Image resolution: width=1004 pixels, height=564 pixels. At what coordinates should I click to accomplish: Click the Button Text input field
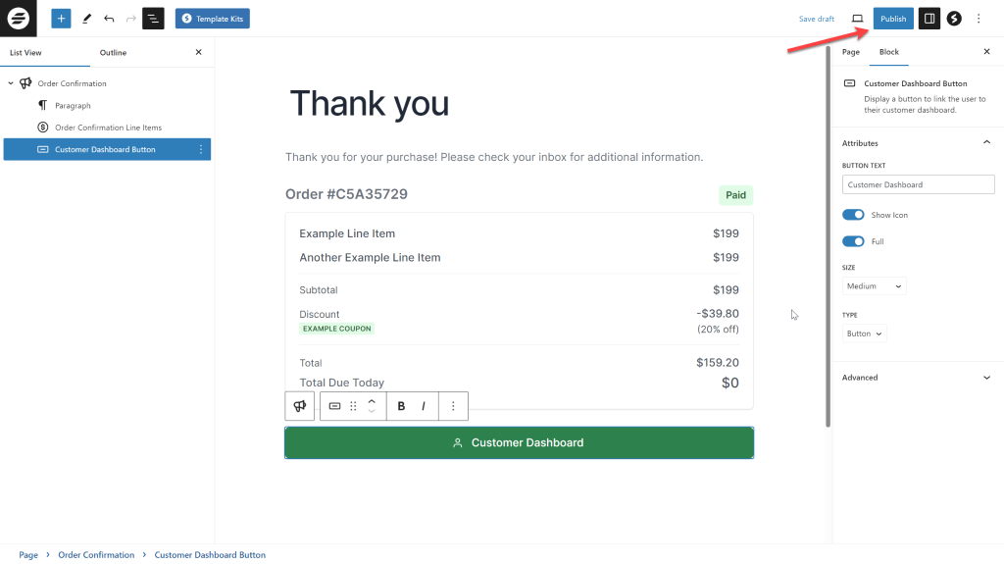(918, 184)
